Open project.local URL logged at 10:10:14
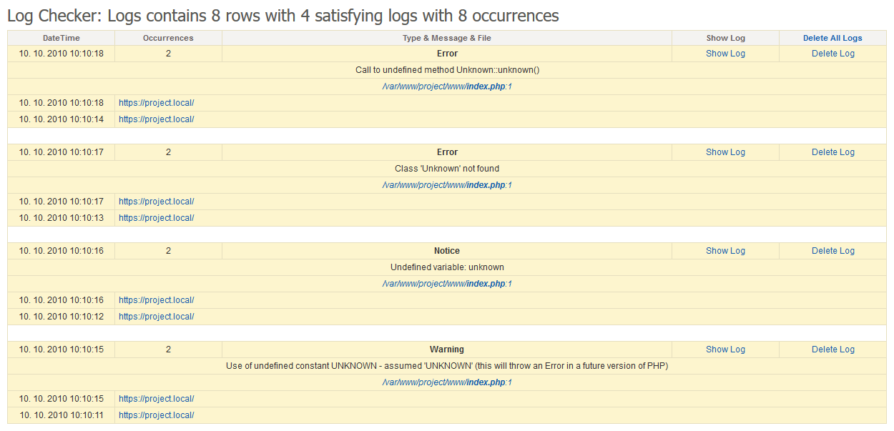This screenshot has height=431, width=894. click(x=156, y=119)
